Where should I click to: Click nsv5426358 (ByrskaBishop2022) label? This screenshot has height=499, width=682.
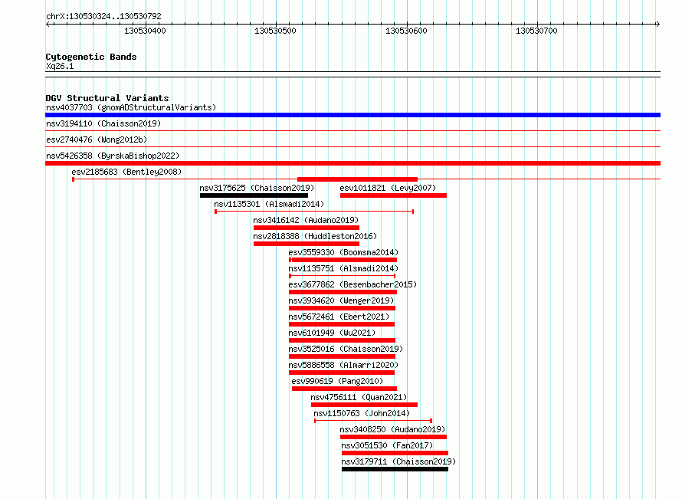(x=113, y=156)
